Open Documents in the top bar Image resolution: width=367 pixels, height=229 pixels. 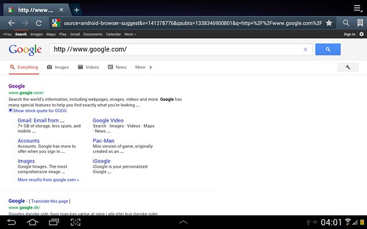pos(93,34)
